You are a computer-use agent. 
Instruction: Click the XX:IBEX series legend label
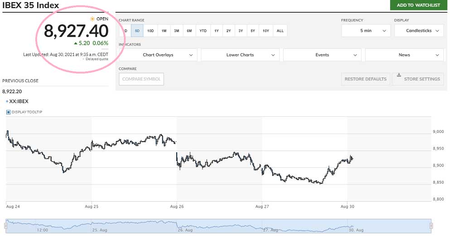click(19, 101)
